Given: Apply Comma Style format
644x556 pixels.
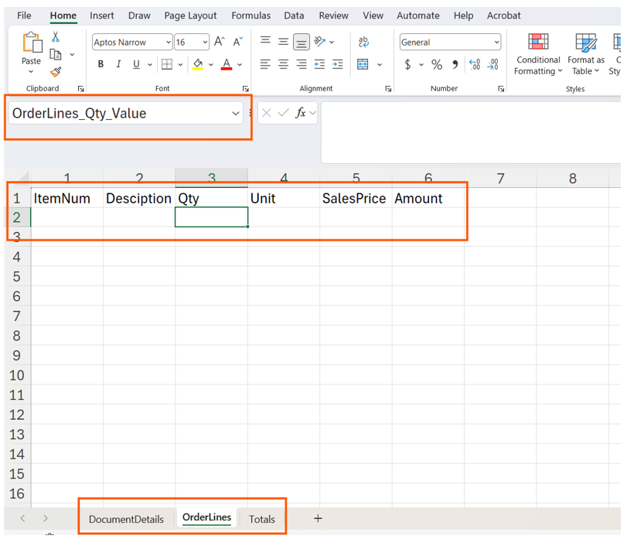Looking at the screenshot, I should 455,64.
